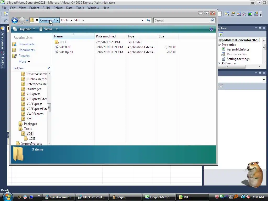
Task: Open the Downloads favorite link
Action: [26, 44]
